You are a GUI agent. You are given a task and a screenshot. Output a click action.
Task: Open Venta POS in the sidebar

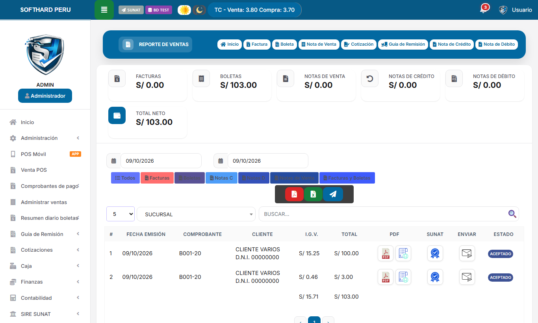(x=45, y=170)
